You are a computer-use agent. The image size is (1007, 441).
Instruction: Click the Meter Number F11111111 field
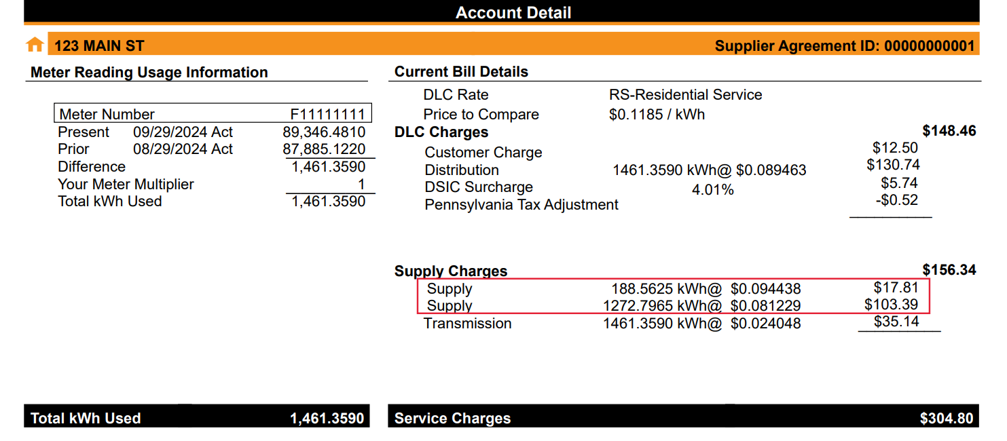[211, 113]
